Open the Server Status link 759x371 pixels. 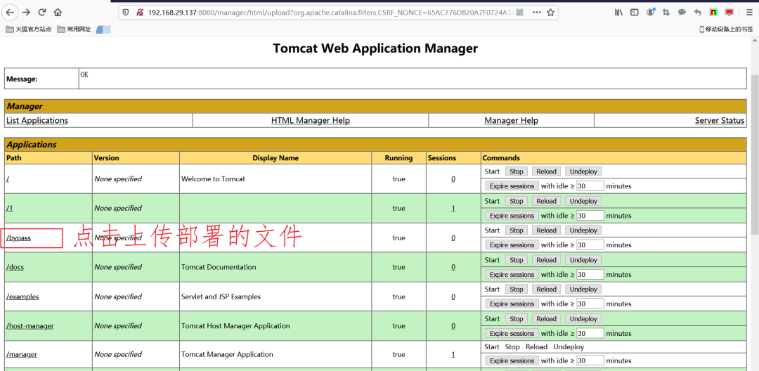(720, 120)
